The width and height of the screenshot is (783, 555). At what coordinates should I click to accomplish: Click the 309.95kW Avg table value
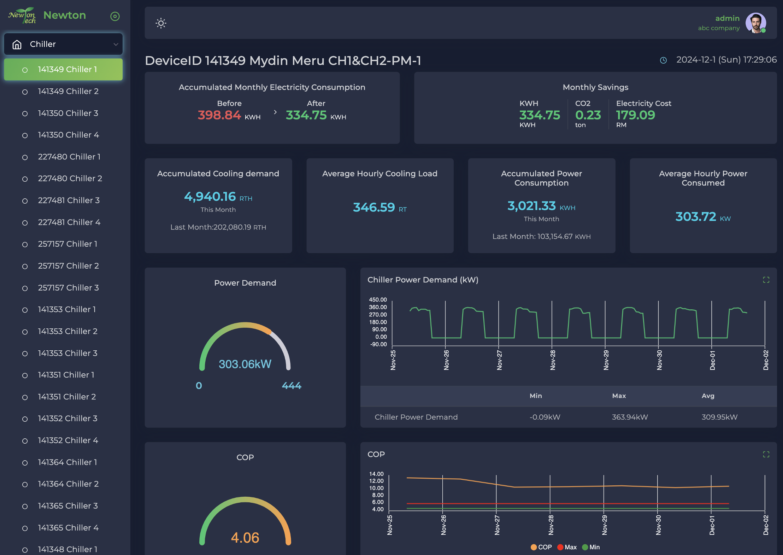719,417
